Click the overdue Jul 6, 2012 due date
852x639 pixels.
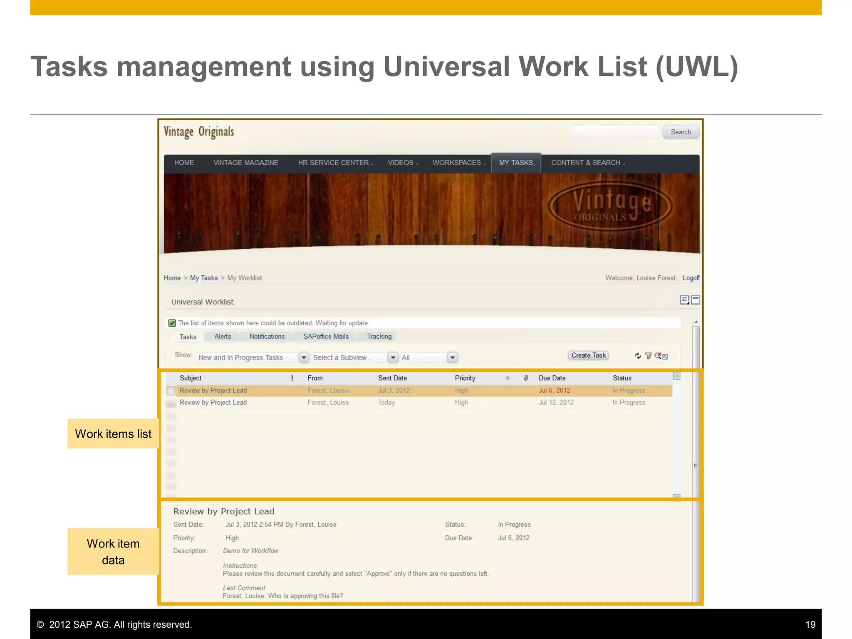554,391
